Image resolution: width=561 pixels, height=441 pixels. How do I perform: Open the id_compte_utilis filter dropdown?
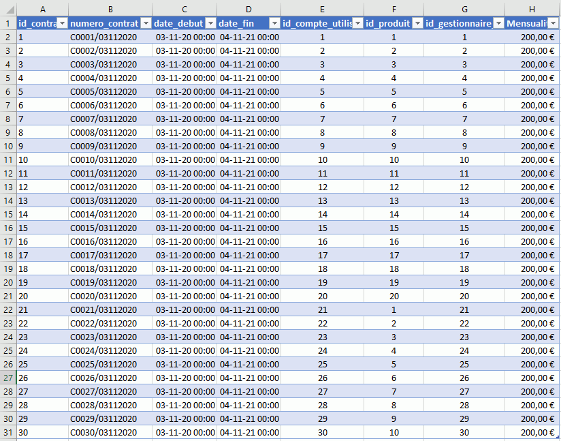coord(358,24)
